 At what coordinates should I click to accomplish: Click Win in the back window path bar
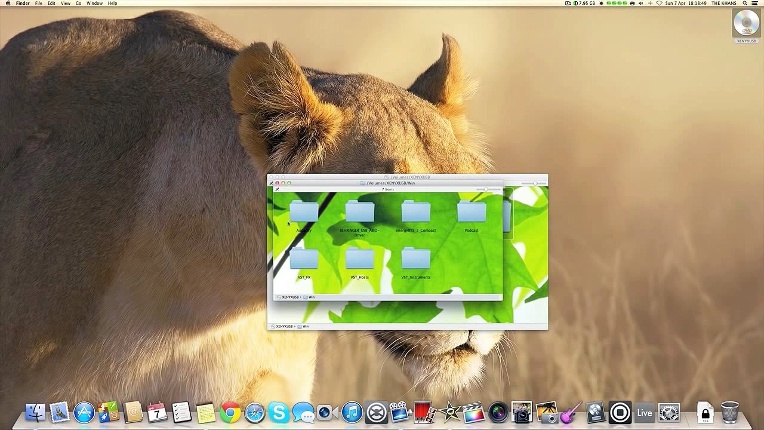303,327
